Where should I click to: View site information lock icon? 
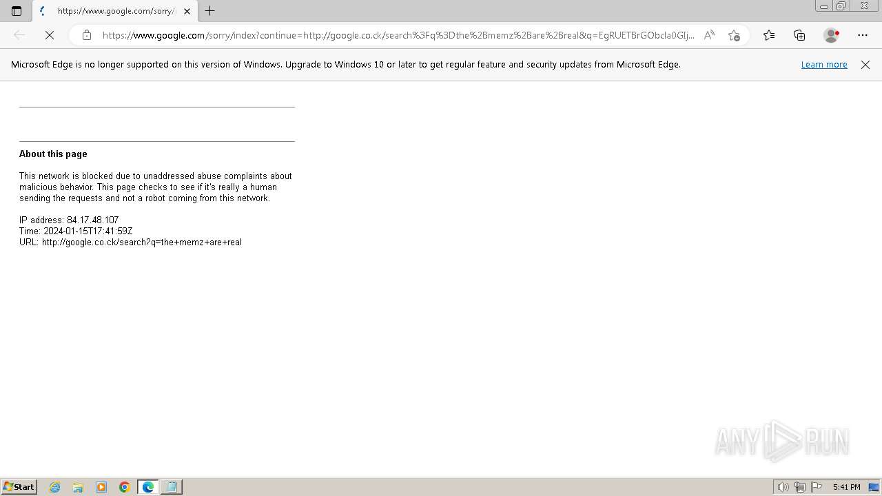87,35
